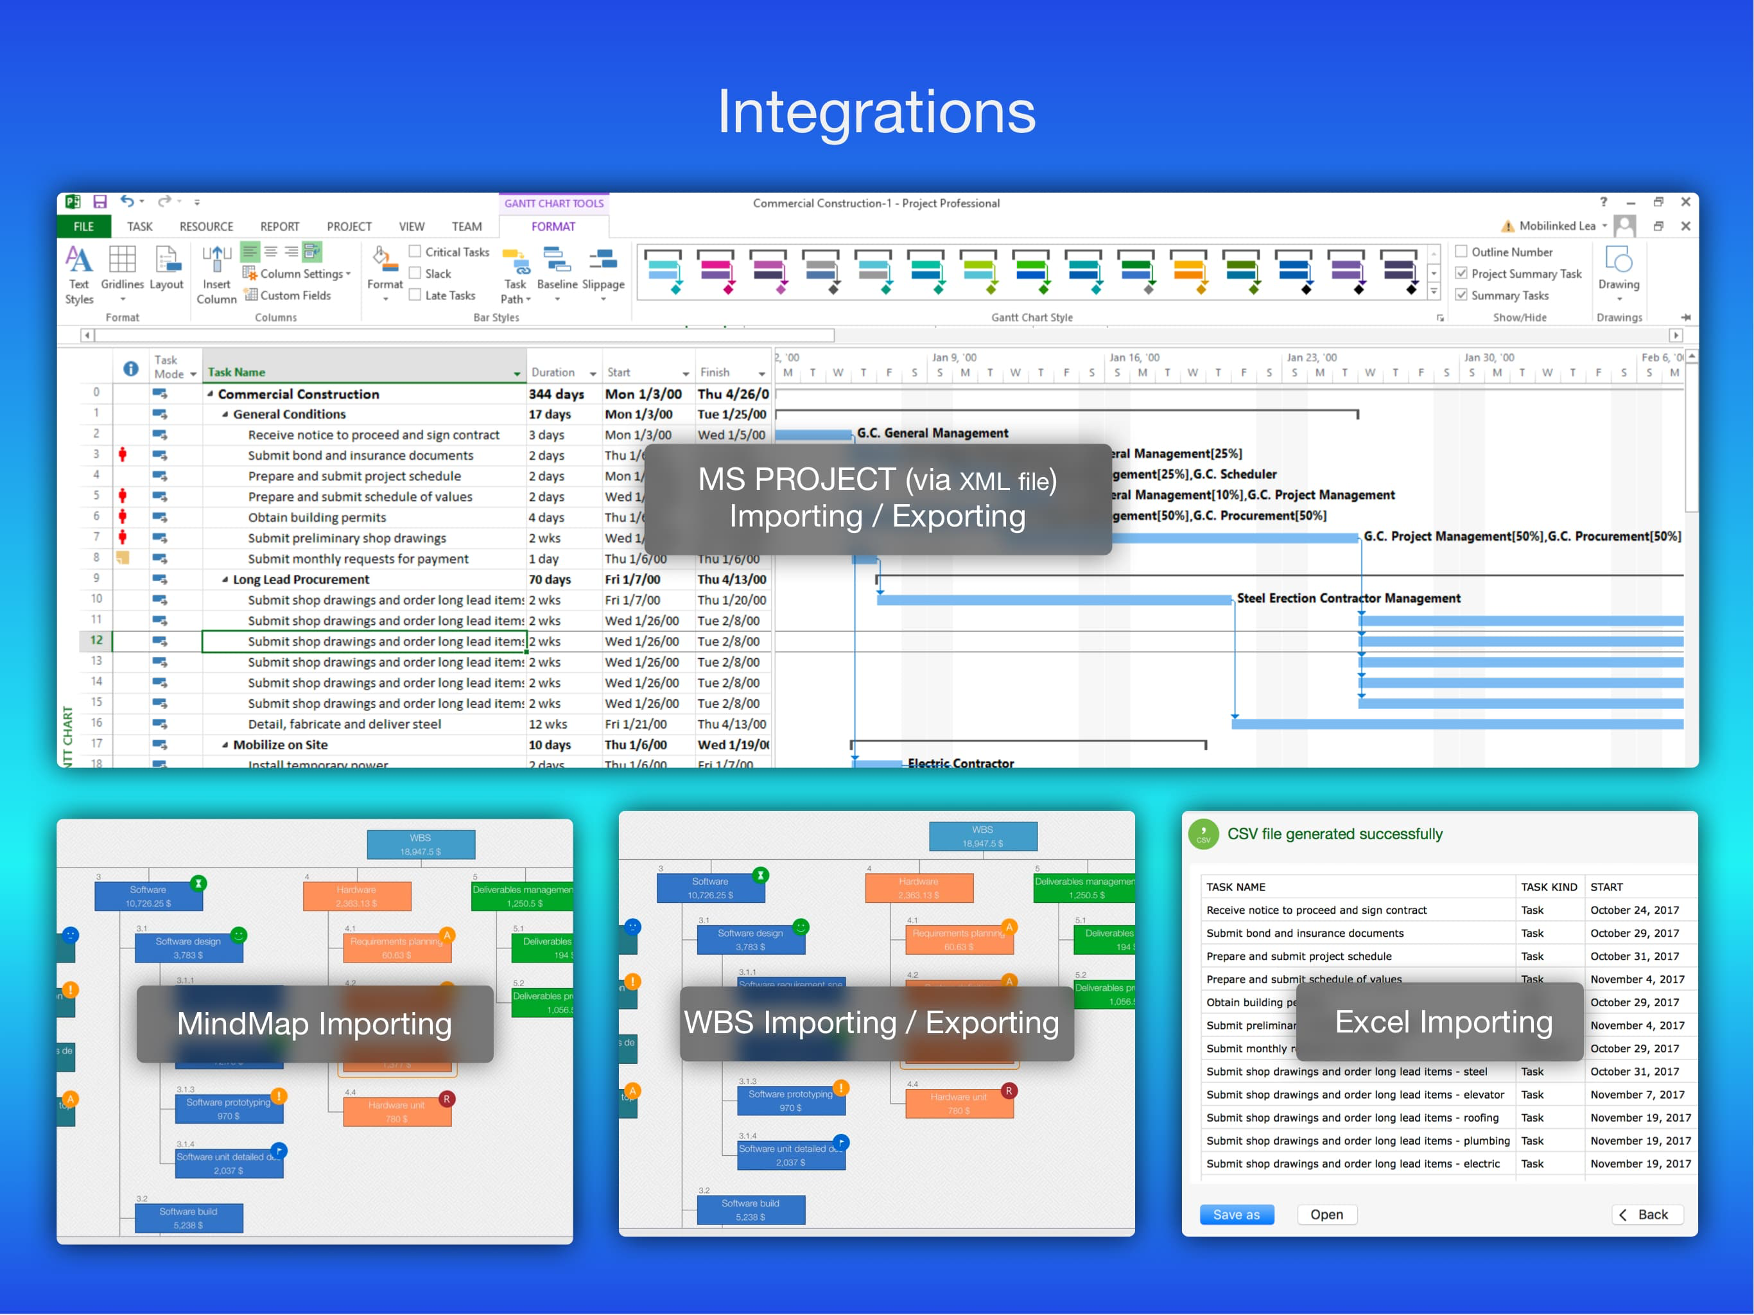
Task: Switch to the RESOURCE ribbon tab
Action: [x=206, y=227]
